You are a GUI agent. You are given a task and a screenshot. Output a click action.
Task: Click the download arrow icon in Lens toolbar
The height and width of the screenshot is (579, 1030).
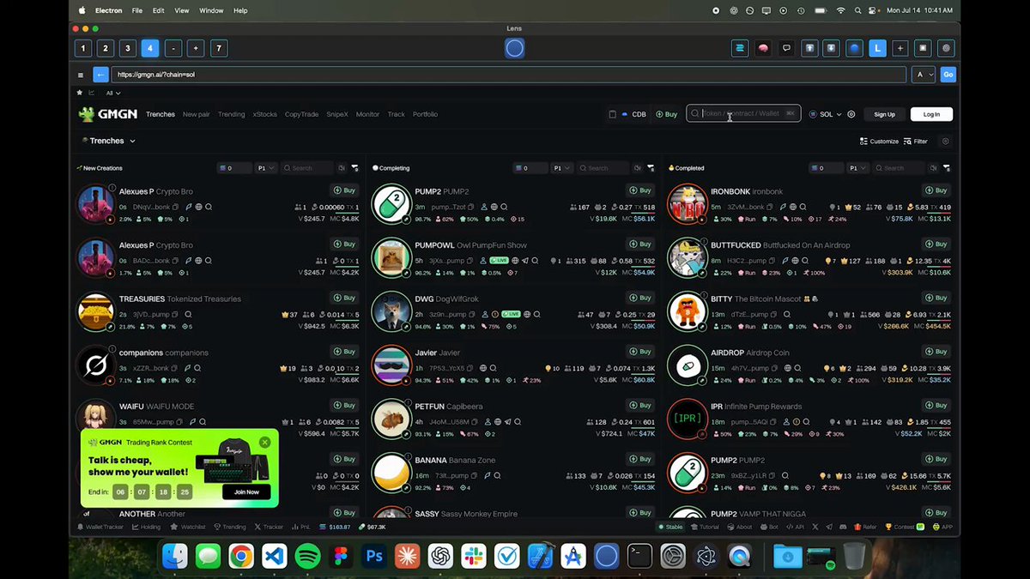tap(831, 49)
